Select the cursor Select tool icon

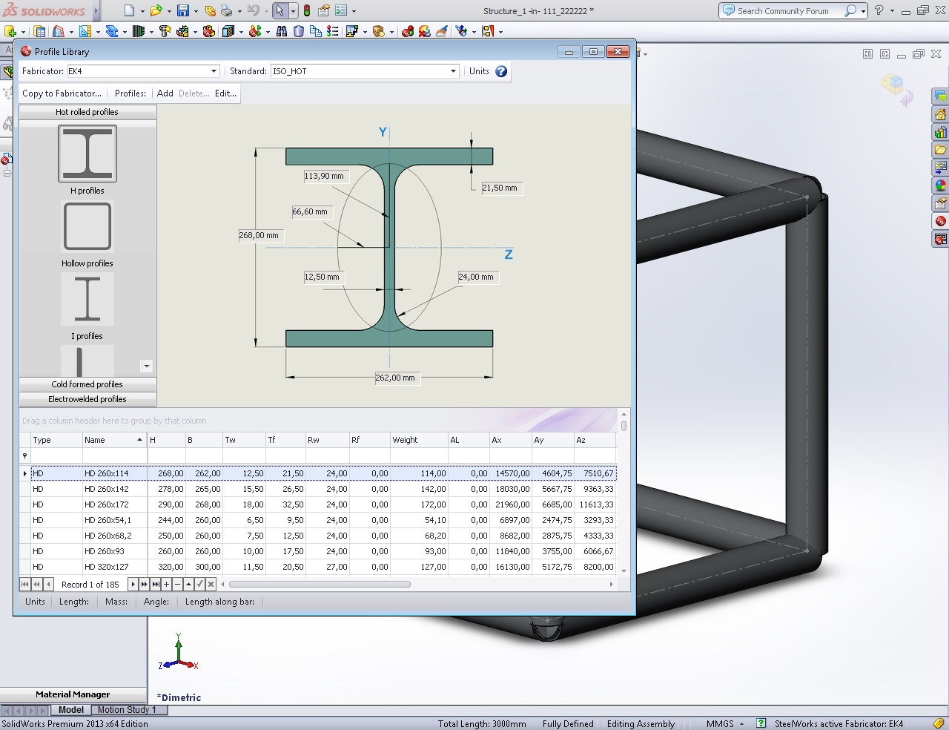pyautogui.click(x=280, y=10)
